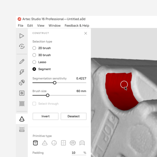Open the View menu
Screen dimensions: 157x157
(x=41, y=26)
